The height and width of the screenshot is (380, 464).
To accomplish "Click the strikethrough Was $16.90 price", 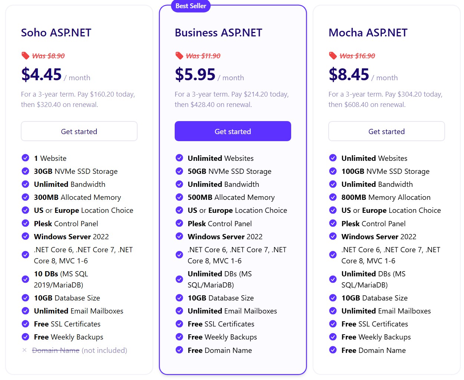I will pos(357,56).
